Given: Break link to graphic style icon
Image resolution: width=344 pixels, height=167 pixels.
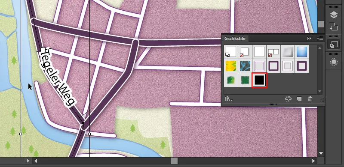Looking at the screenshot, I should (288, 99).
